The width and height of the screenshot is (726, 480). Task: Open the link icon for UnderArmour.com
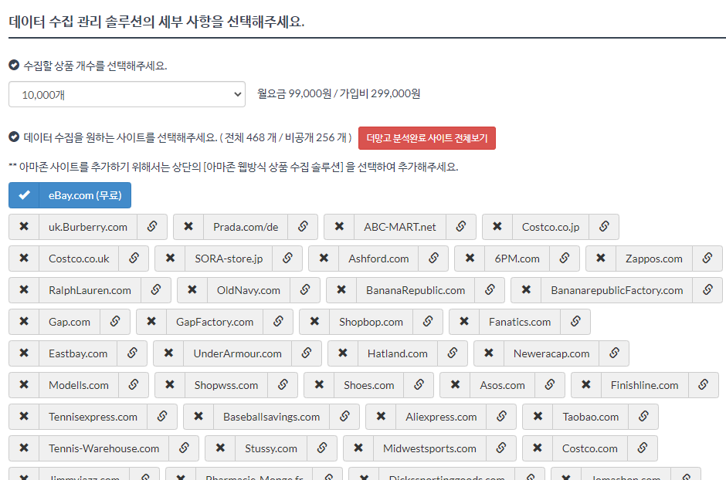[307, 353]
